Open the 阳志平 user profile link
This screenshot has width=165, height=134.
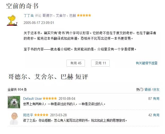click(x=28, y=115)
